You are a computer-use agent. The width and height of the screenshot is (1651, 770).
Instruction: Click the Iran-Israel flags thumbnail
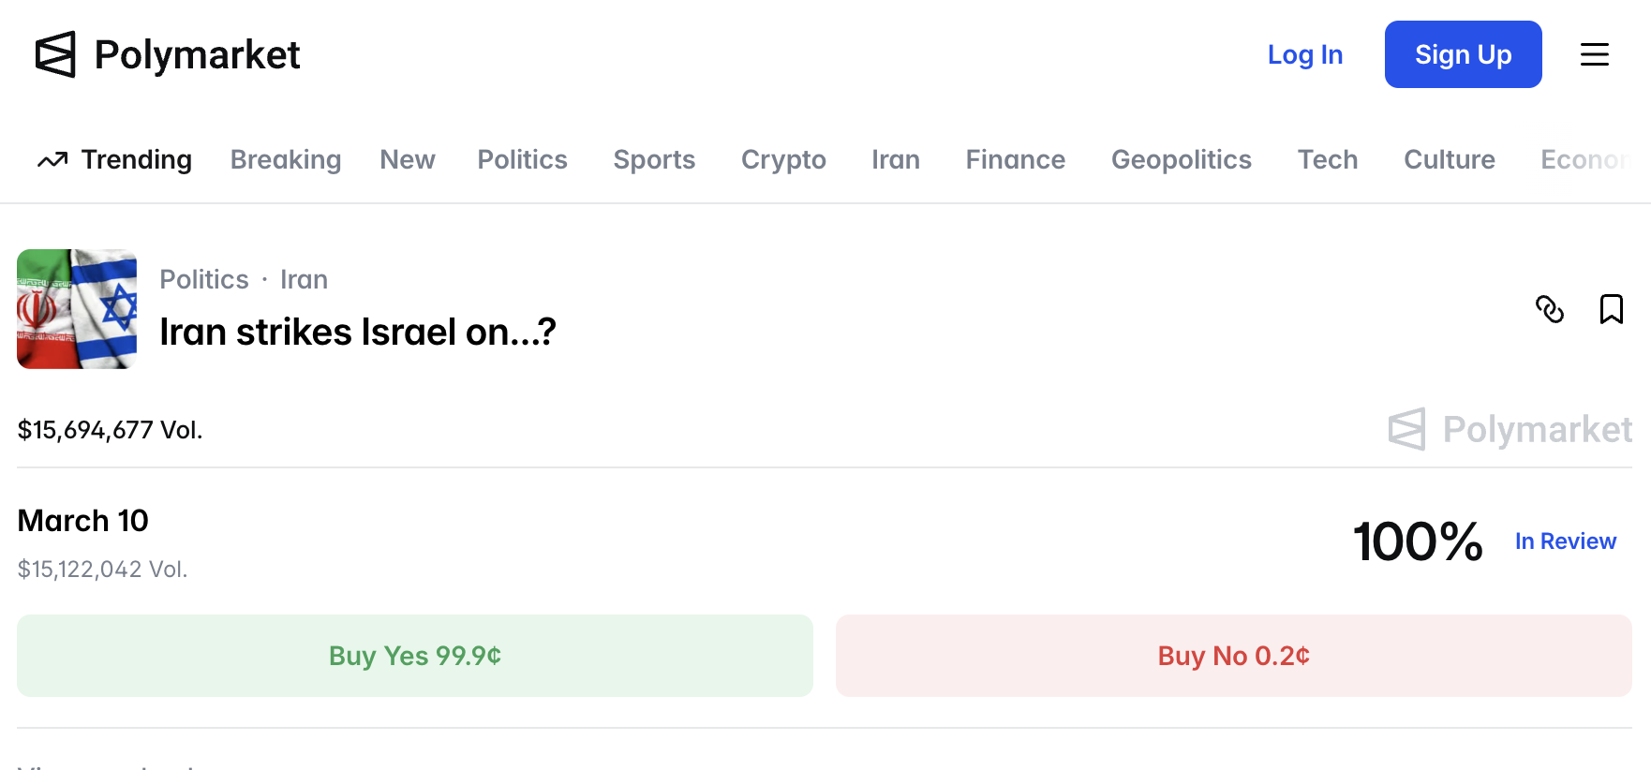pos(77,309)
